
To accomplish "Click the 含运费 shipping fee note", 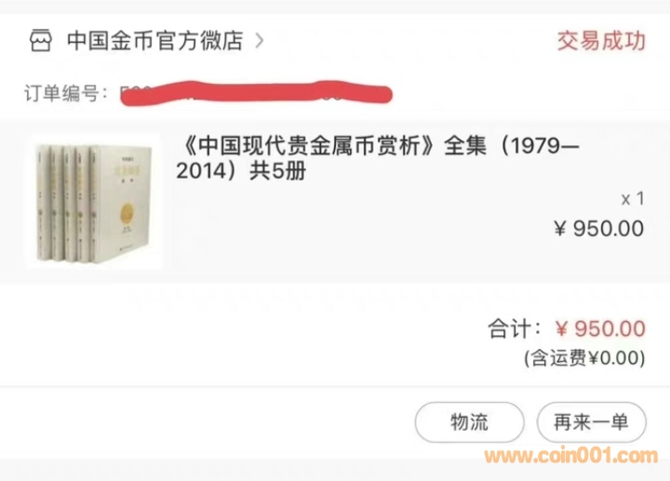I will pos(584,358).
